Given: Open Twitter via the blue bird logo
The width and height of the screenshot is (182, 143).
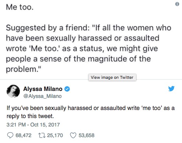Looking at the screenshot, I should tap(171, 89).
